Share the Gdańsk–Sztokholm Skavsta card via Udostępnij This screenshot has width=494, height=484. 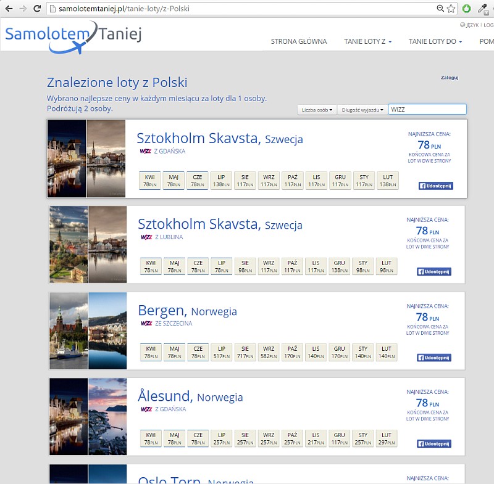pos(436,186)
